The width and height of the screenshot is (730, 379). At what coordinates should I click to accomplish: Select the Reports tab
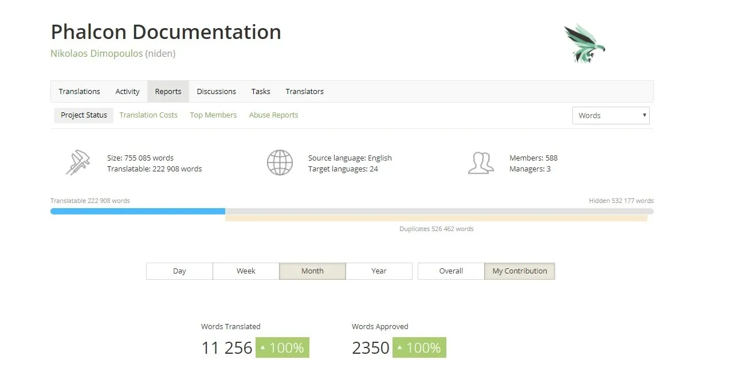[168, 91]
